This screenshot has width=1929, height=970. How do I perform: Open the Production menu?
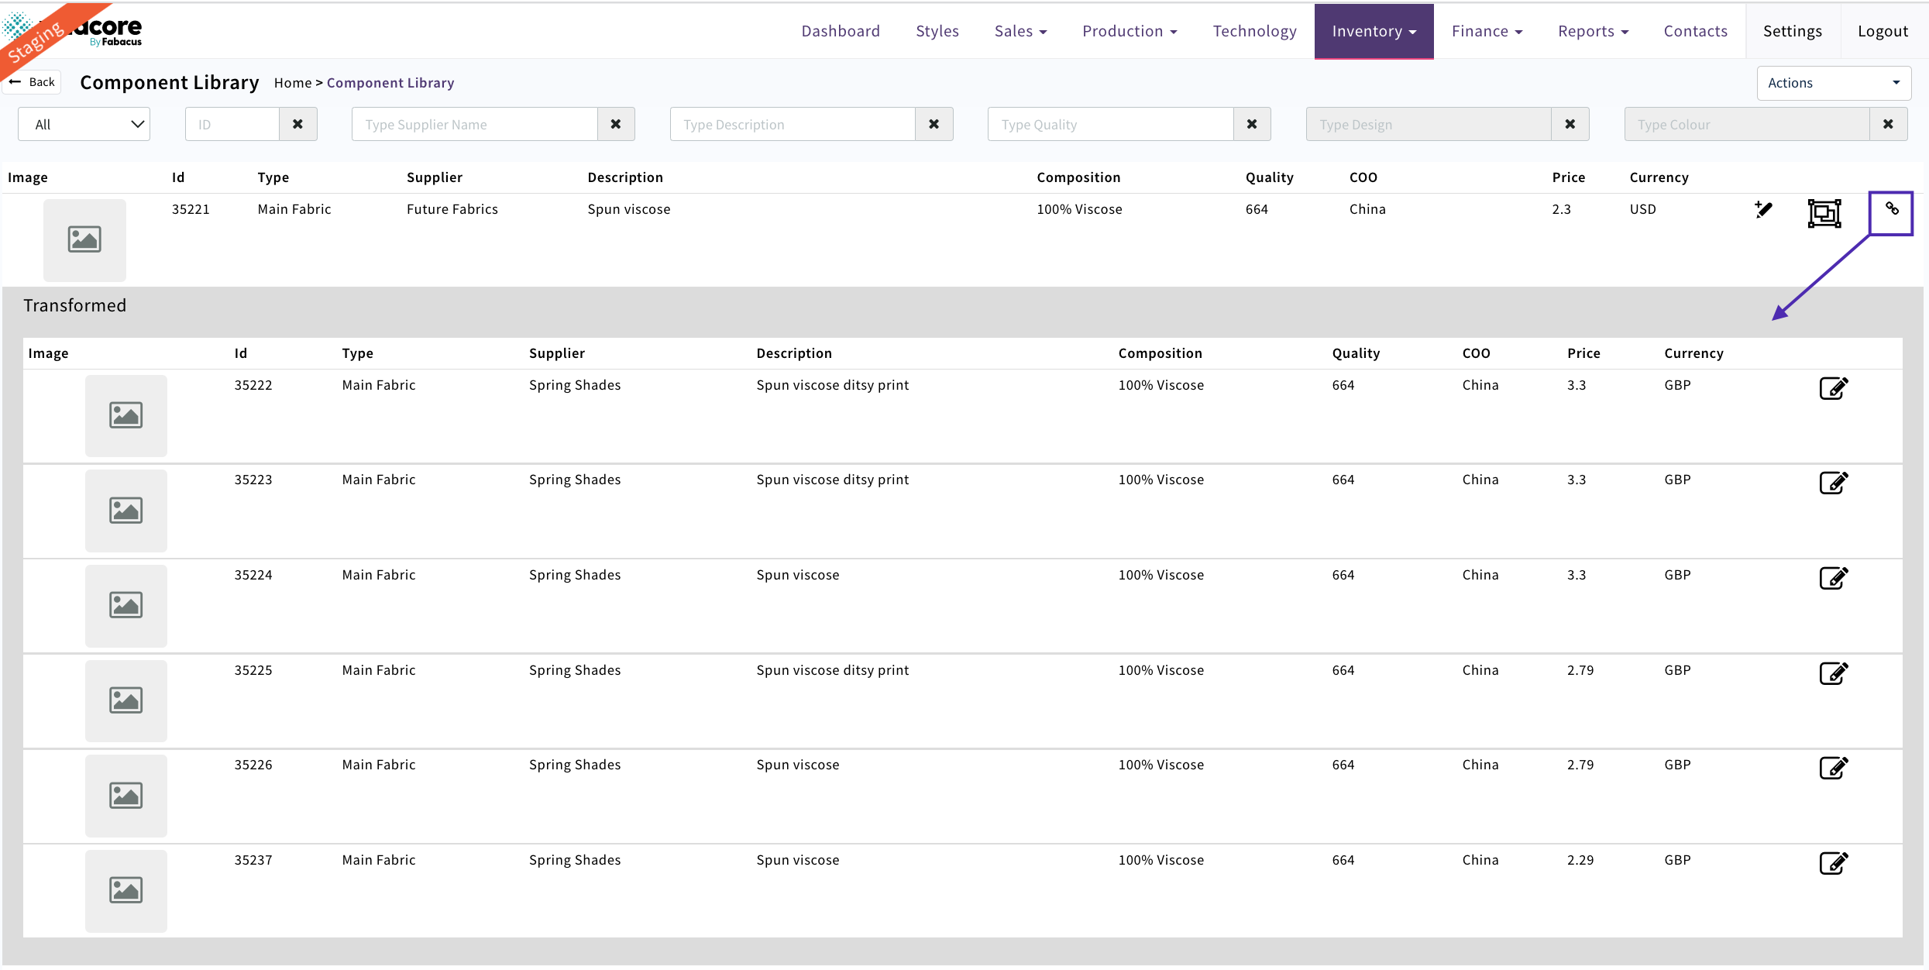1130,31
